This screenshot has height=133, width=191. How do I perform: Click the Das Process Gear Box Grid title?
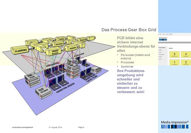129,30
